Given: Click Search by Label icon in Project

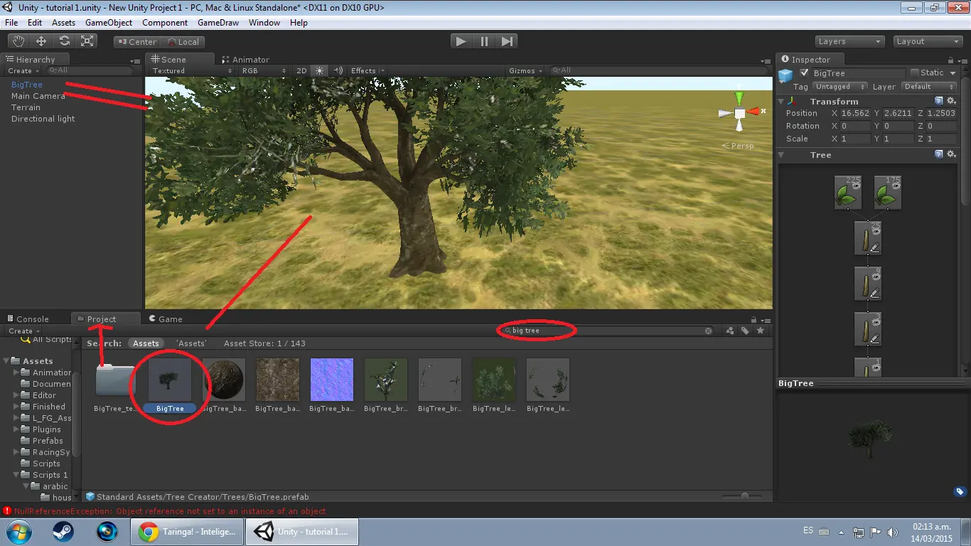Looking at the screenshot, I should pos(745,331).
